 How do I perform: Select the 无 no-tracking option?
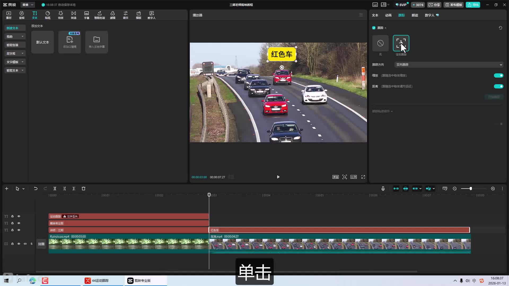pyautogui.click(x=380, y=43)
